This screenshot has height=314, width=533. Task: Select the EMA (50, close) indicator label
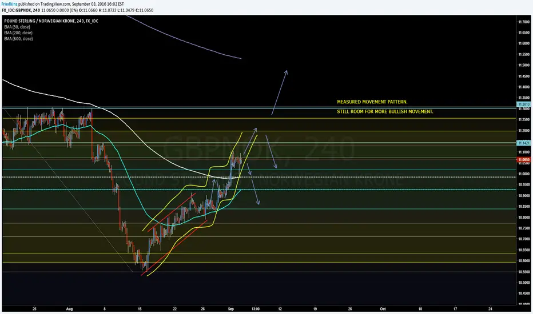(x=17, y=27)
